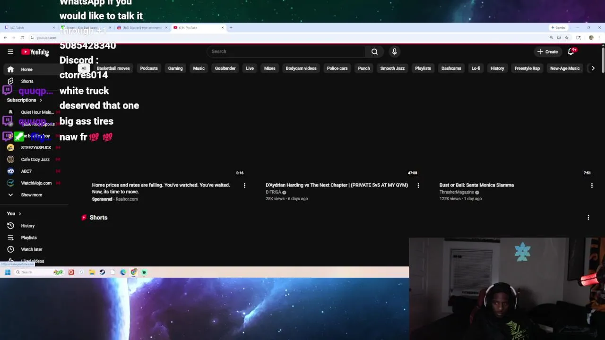Open options for D'Aydrian Harding video
Image resolution: width=605 pixels, height=340 pixels.
418,186
